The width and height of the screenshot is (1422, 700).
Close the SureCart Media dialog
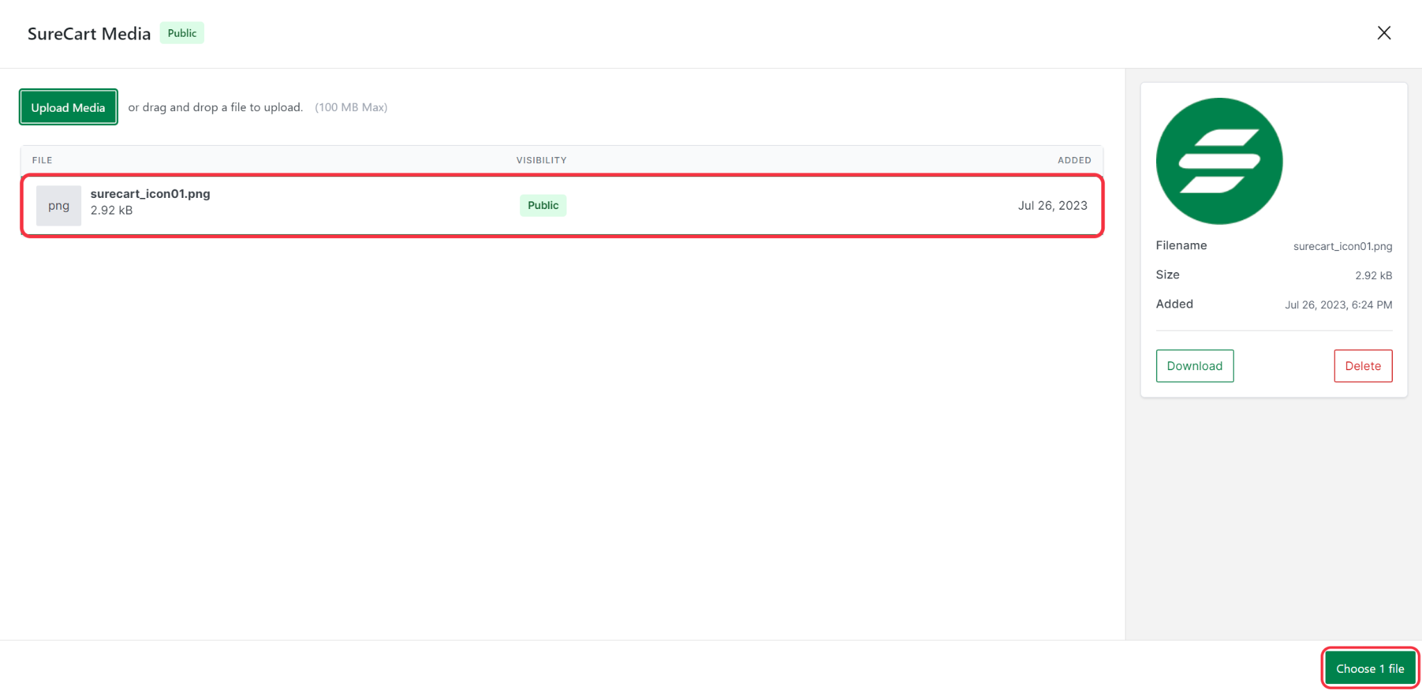click(x=1384, y=33)
